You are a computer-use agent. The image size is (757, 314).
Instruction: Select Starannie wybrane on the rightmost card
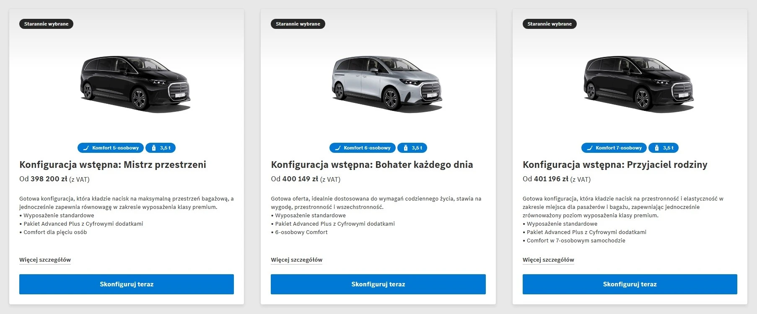coord(550,24)
